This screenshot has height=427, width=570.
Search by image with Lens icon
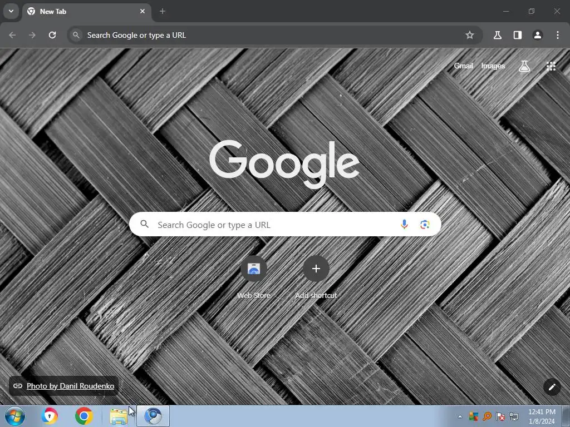tap(425, 225)
